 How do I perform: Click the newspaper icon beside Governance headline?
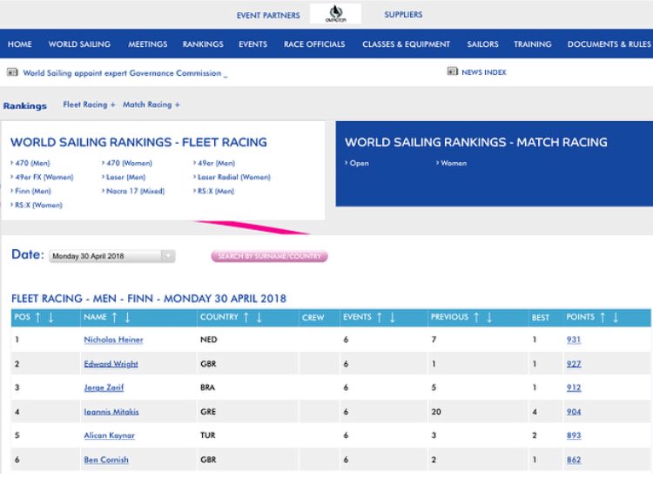point(12,72)
